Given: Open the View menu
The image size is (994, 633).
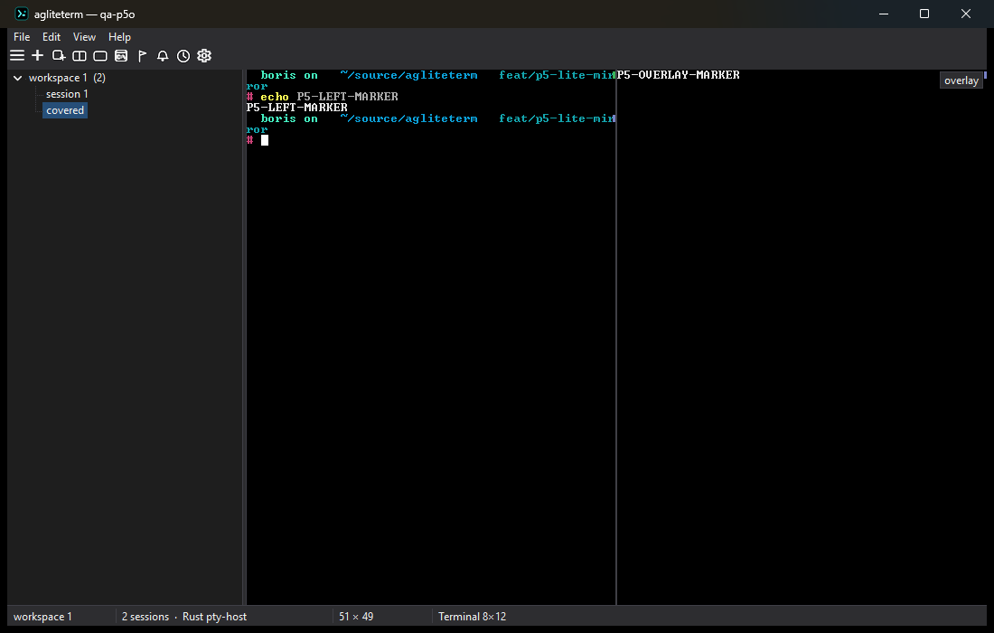Looking at the screenshot, I should coord(84,37).
